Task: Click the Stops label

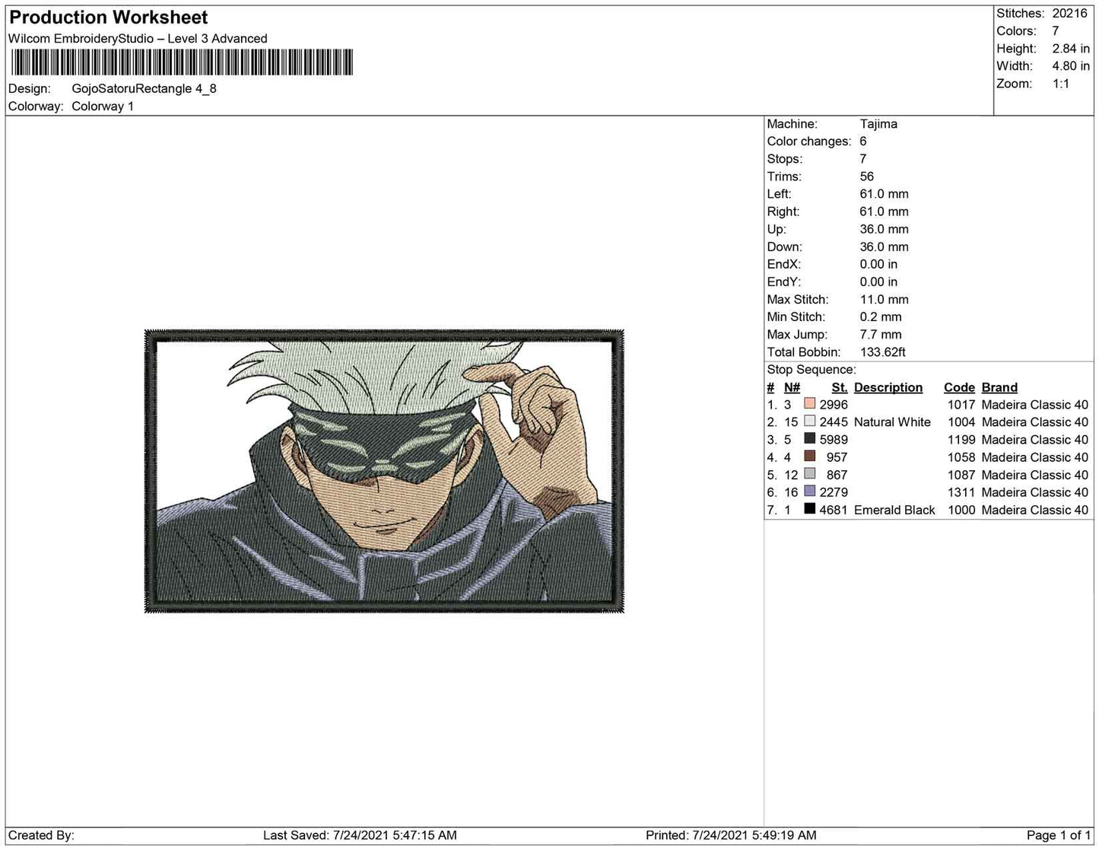Action: pyautogui.click(x=785, y=159)
